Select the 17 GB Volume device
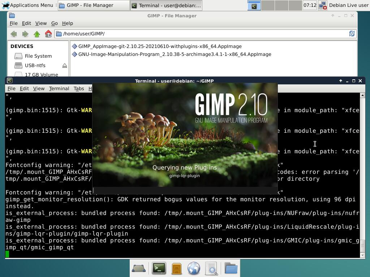The image size is (370, 277). [x=36, y=74]
